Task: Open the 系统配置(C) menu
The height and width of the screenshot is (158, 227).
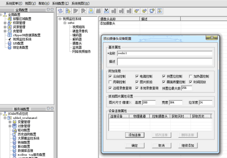Action: pyautogui.click(x=60, y=3)
